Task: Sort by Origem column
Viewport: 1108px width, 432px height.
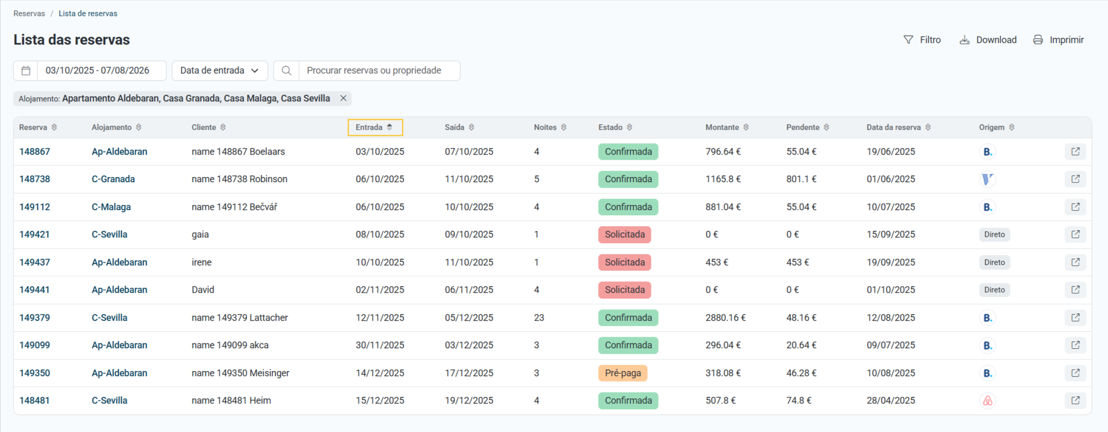Action: pyautogui.click(x=997, y=127)
